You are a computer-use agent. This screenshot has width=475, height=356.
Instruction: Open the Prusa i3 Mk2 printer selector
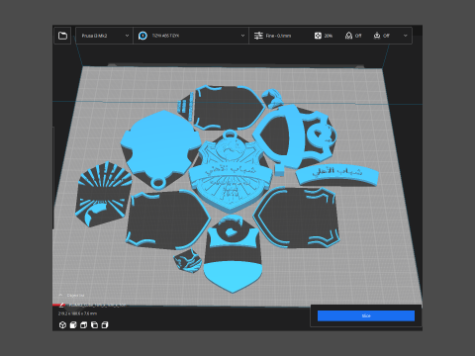coord(104,36)
